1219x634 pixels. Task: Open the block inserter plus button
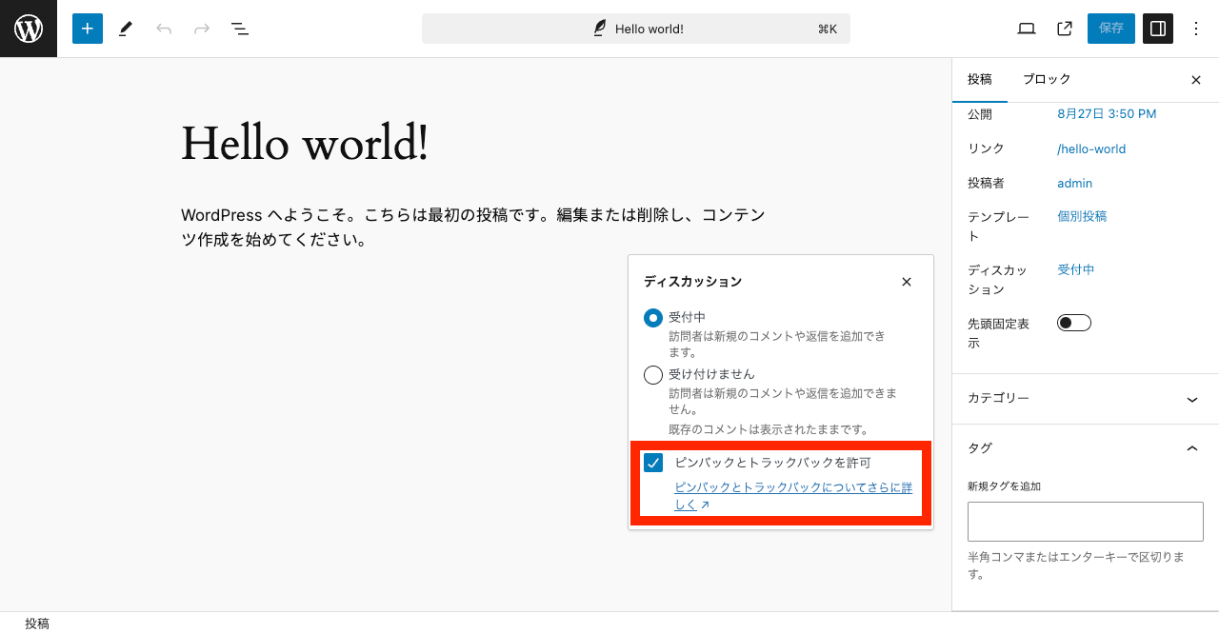(x=87, y=29)
